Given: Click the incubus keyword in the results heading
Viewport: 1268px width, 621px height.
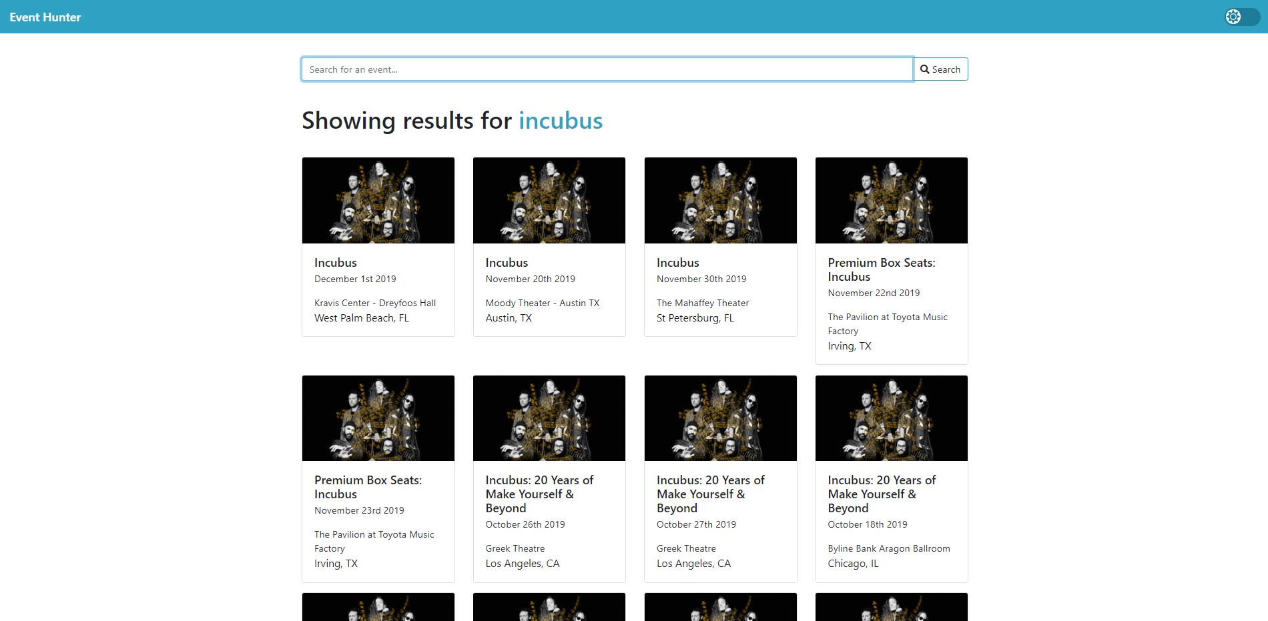Looking at the screenshot, I should coord(561,121).
